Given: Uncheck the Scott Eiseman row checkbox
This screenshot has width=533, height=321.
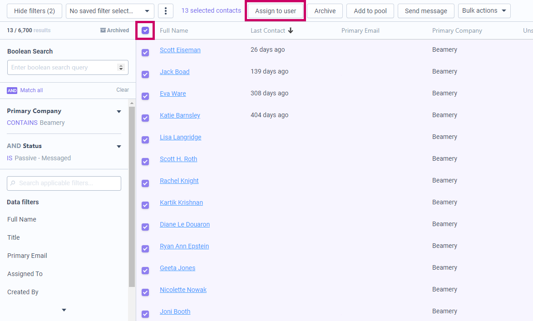Looking at the screenshot, I should [145, 53].
